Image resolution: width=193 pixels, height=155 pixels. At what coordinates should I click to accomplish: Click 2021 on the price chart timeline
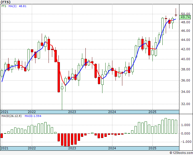pyautogui.click(x=5, y=112)
